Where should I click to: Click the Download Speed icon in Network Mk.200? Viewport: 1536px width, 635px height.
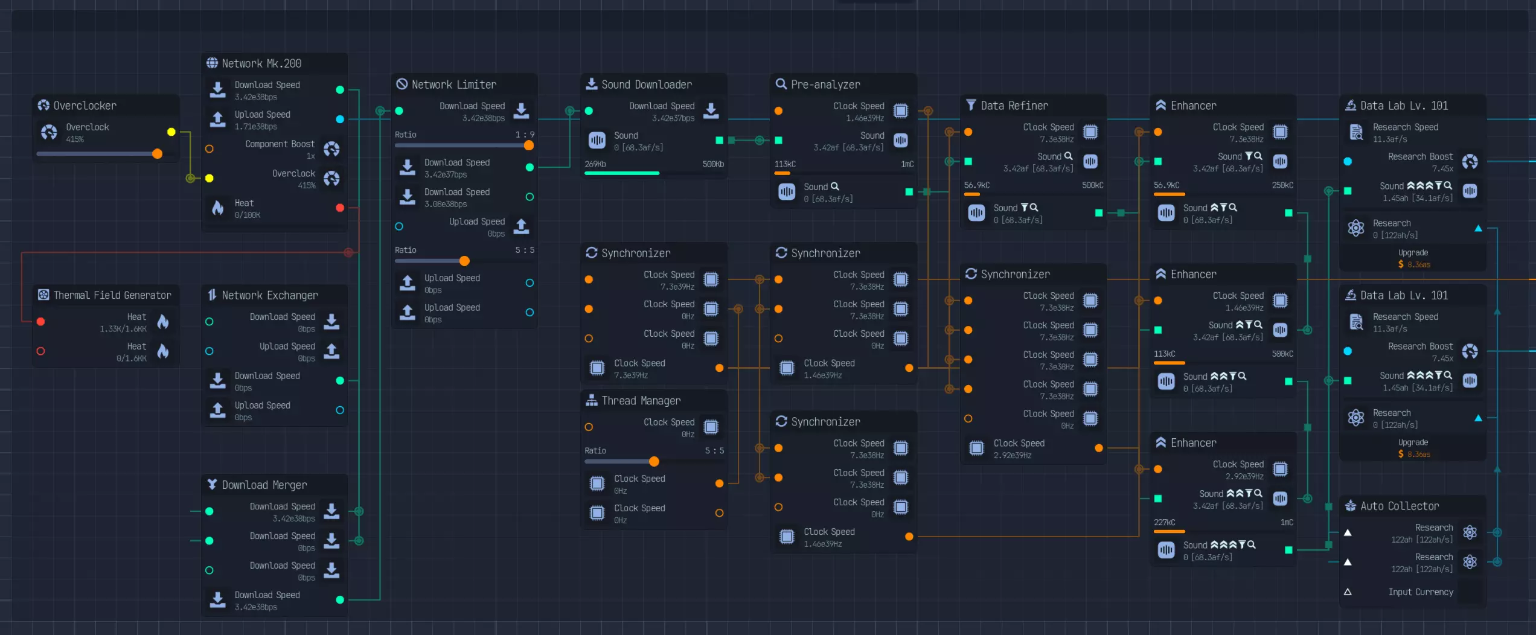tap(217, 90)
